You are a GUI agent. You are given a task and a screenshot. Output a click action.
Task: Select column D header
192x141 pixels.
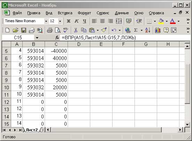[79, 44]
